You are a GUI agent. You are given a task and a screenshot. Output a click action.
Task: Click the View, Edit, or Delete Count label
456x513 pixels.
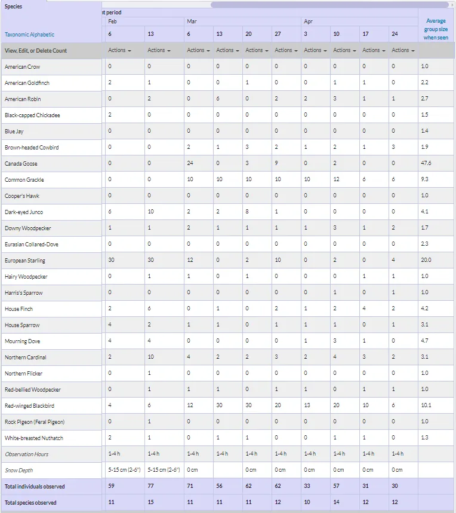pyautogui.click(x=36, y=51)
